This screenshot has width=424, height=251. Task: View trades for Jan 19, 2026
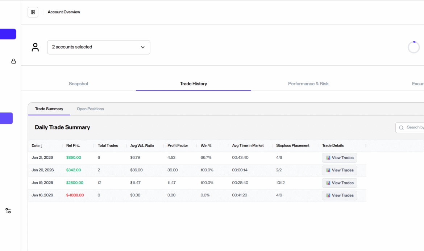click(x=340, y=183)
